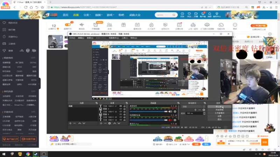Open the OBS 文件 menu
Viewport: 280px width, 157px height.
pyautogui.click(x=72, y=38)
